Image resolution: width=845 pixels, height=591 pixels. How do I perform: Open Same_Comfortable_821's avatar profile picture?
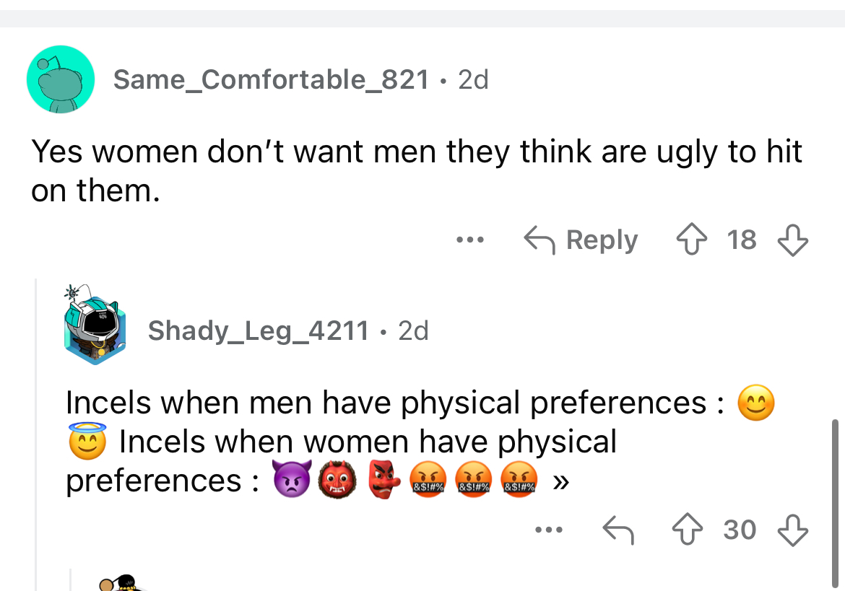coord(61,79)
